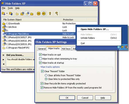
Task: Select the C:\Program Files\ABoss row
Action: pos(39,34)
